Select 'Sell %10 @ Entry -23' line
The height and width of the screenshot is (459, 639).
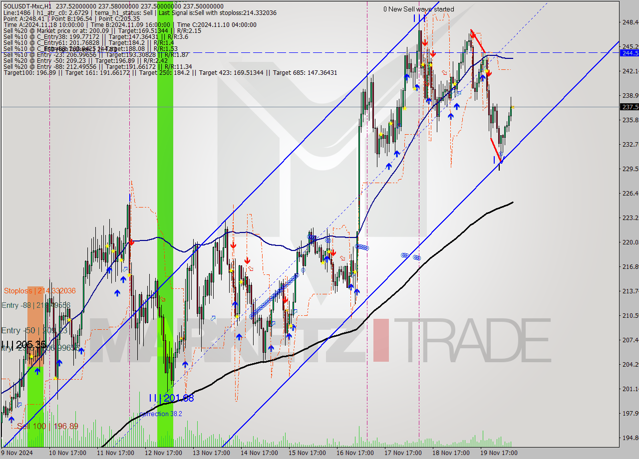coord(95,54)
